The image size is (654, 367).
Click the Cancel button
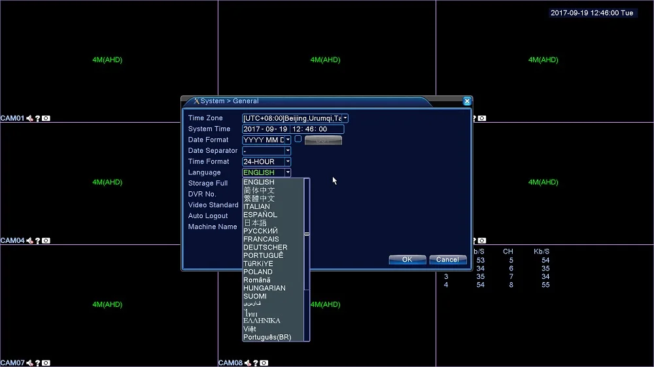click(x=447, y=259)
